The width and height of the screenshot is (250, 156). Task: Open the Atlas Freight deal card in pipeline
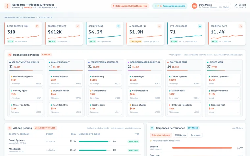(145, 80)
